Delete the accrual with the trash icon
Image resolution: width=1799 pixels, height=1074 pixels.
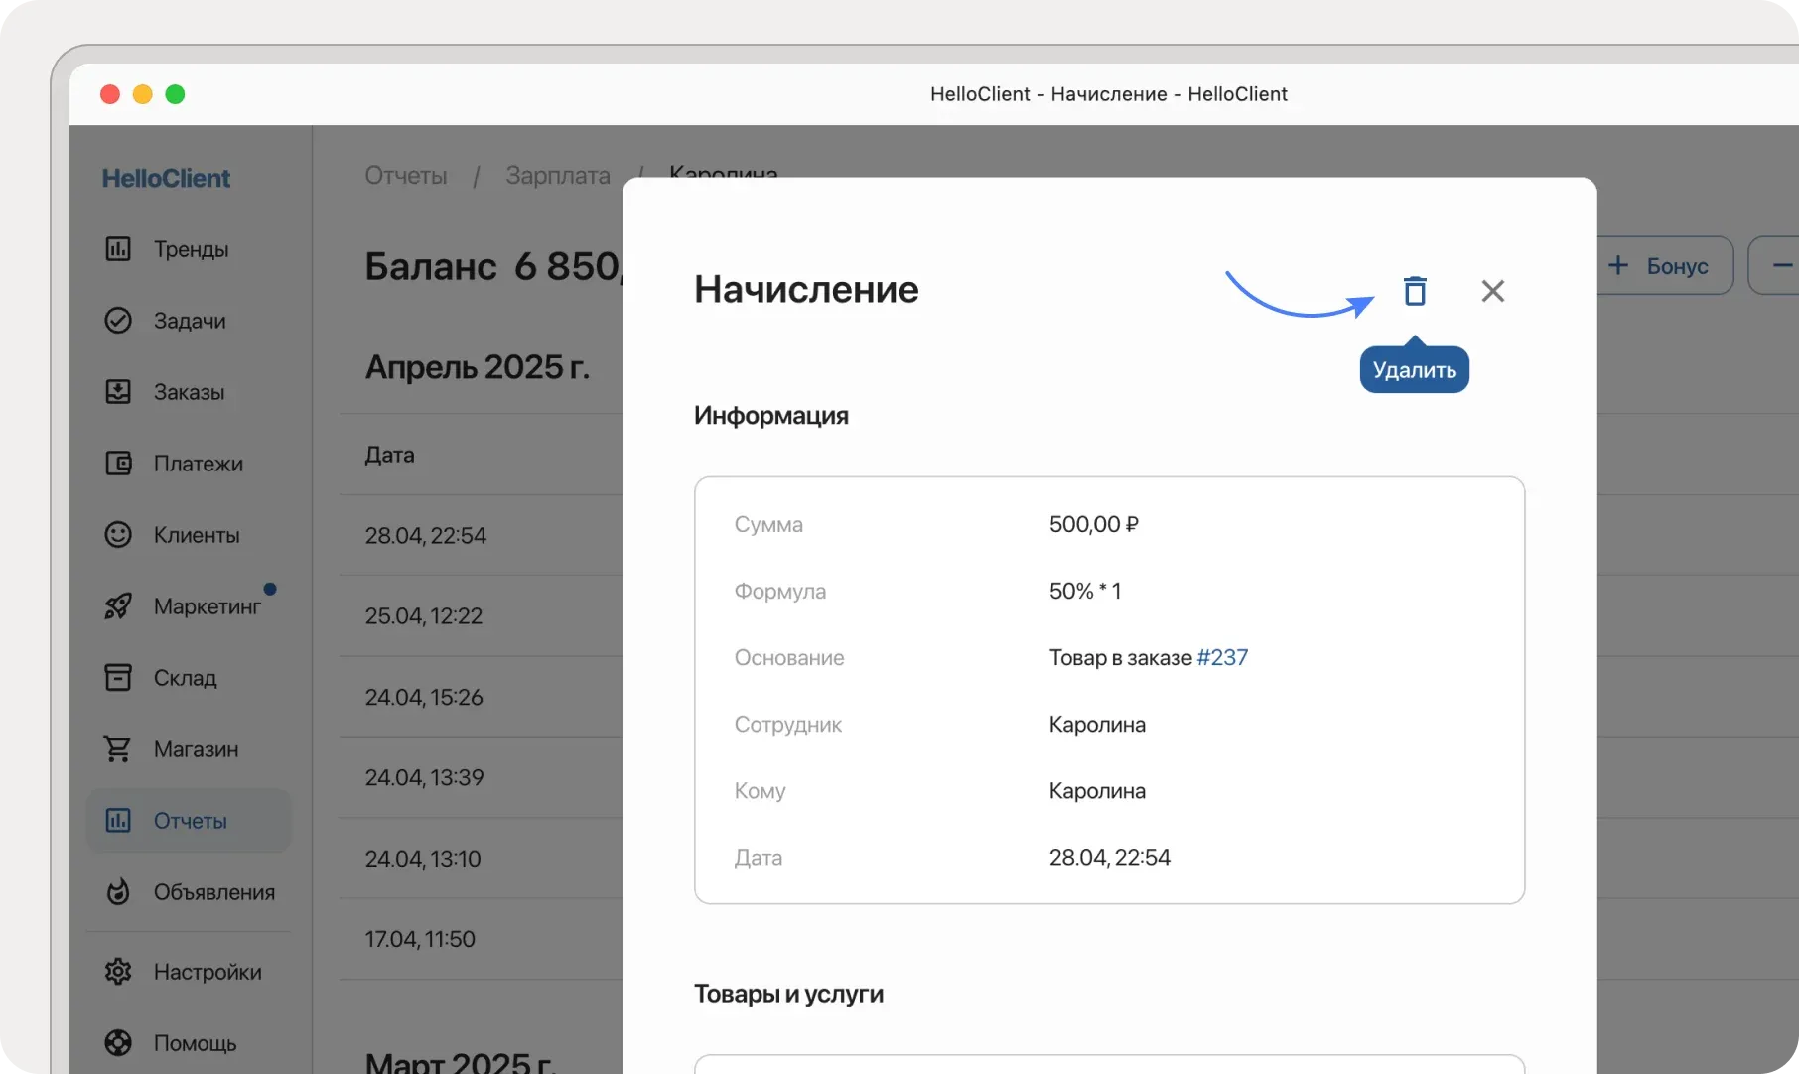click(1414, 291)
